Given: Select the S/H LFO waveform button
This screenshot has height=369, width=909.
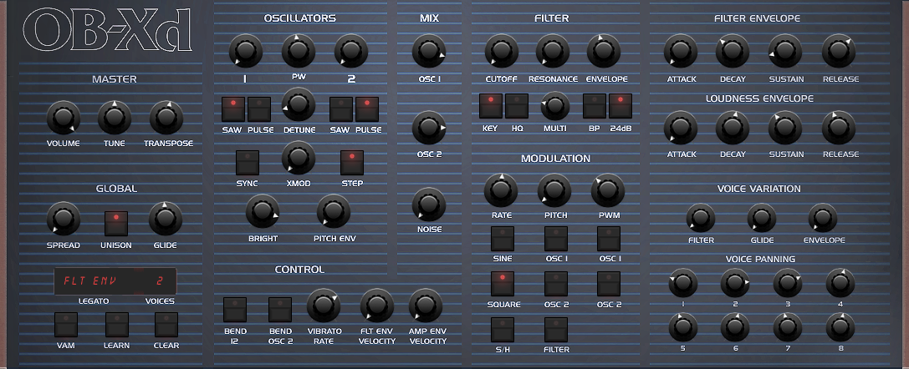Looking at the screenshot, I should [x=502, y=329].
